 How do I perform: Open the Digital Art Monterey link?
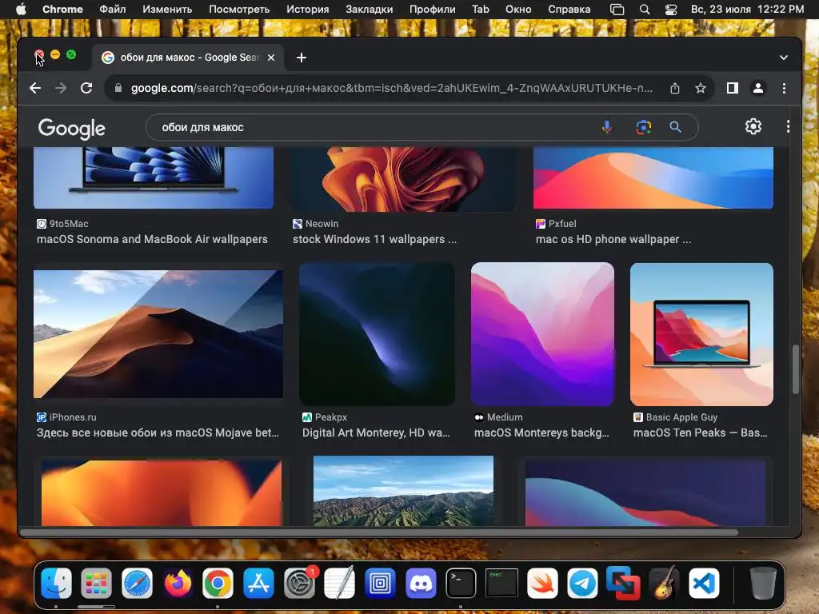(x=376, y=433)
